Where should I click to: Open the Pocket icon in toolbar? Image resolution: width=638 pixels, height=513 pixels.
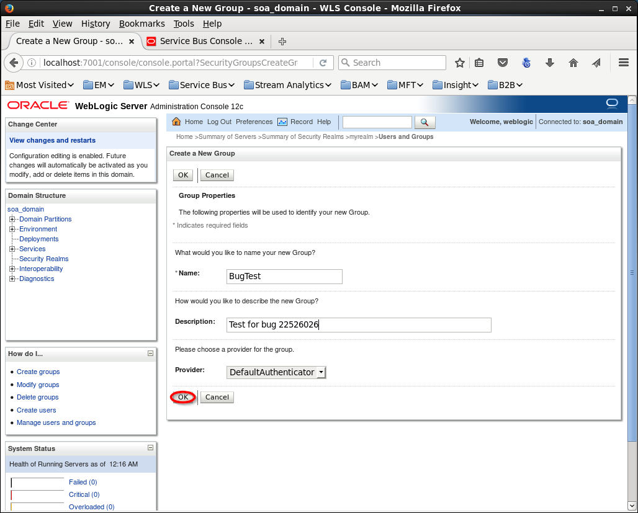(x=503, y=63)
